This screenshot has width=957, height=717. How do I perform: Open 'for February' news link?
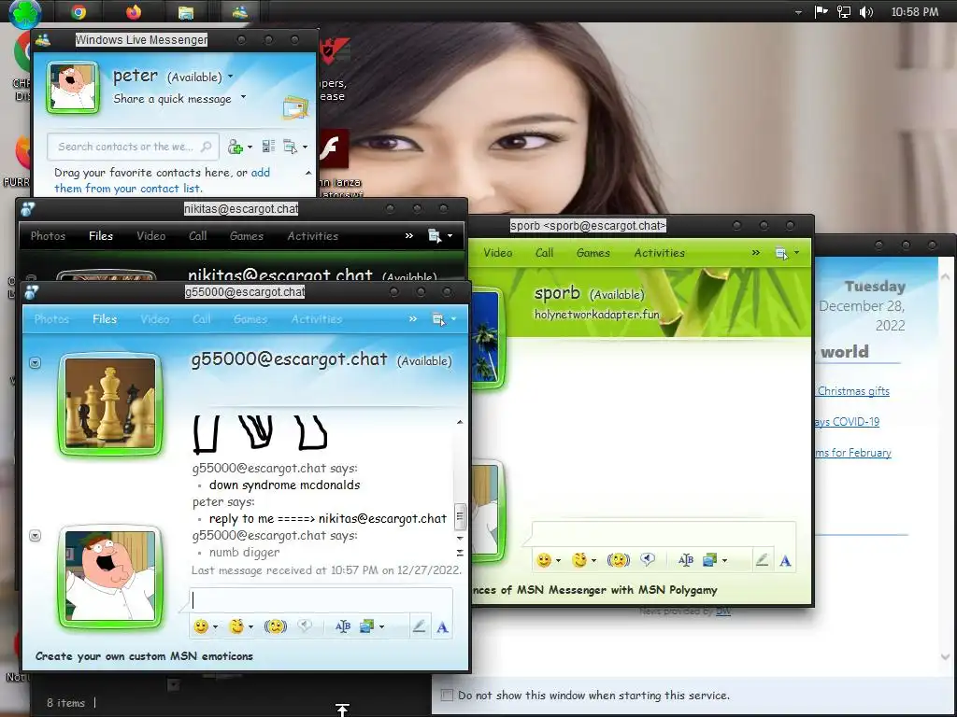(x=853, y=453)
